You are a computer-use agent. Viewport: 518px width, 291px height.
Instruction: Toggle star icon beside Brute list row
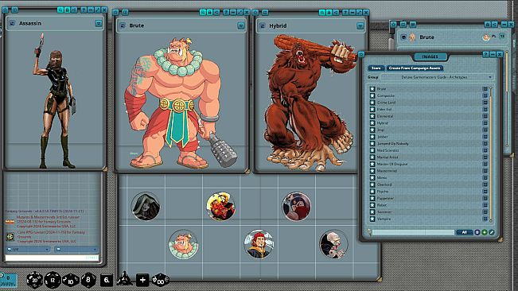tap(372, 89)
